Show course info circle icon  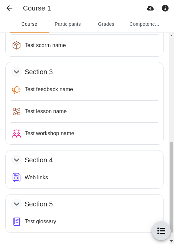click(165, 8)
